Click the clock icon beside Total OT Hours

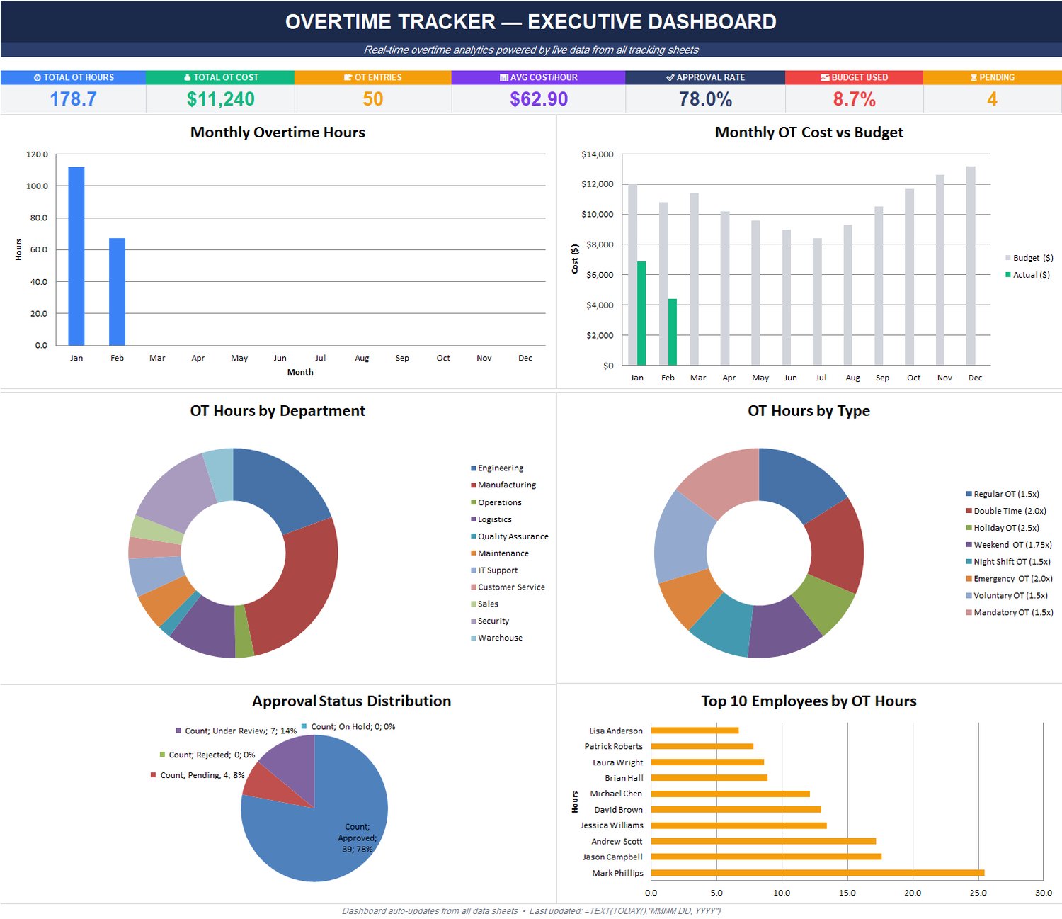[x=38, y=78]
